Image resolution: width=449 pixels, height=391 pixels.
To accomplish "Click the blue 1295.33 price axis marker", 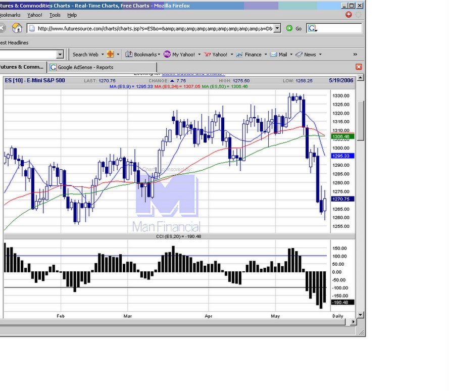I will pos(342,156).
